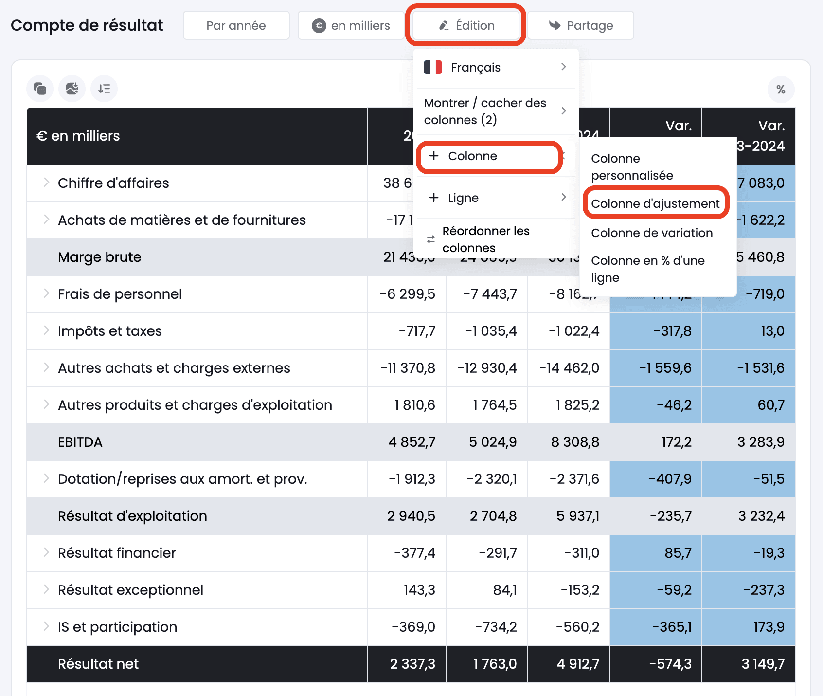Choose 'Colonne d'ajustement' in submenu

(x=655, y=203)
